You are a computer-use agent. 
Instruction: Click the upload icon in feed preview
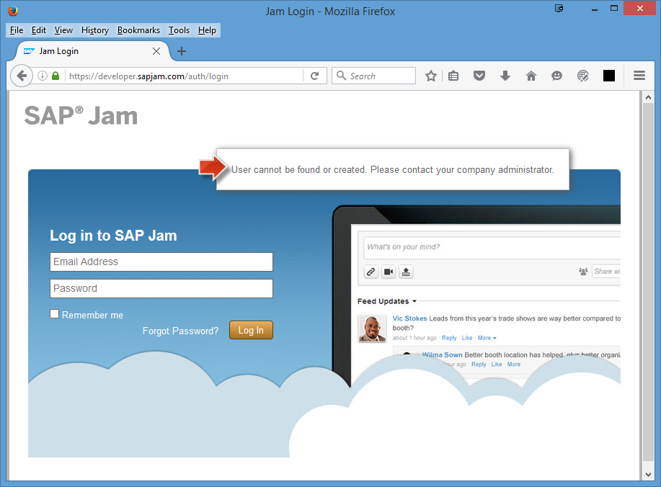406,272
